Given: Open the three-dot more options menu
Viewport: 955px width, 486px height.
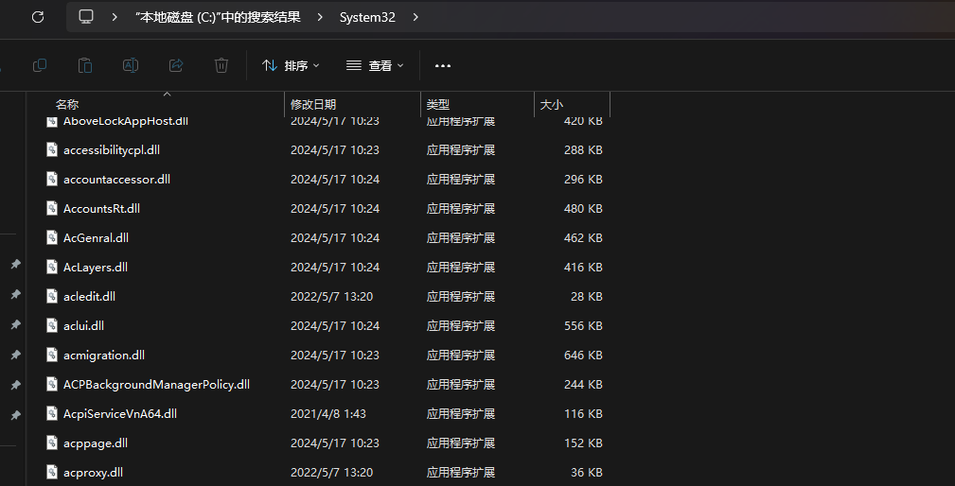Looking at the screenshot, I should click(443, 65).
